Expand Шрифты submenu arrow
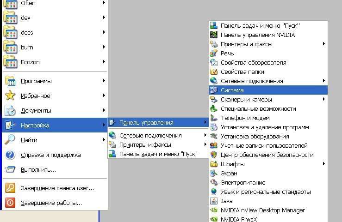Image resolution: width=342 pixels, height=222 pixels. click(x=324, y=164)
